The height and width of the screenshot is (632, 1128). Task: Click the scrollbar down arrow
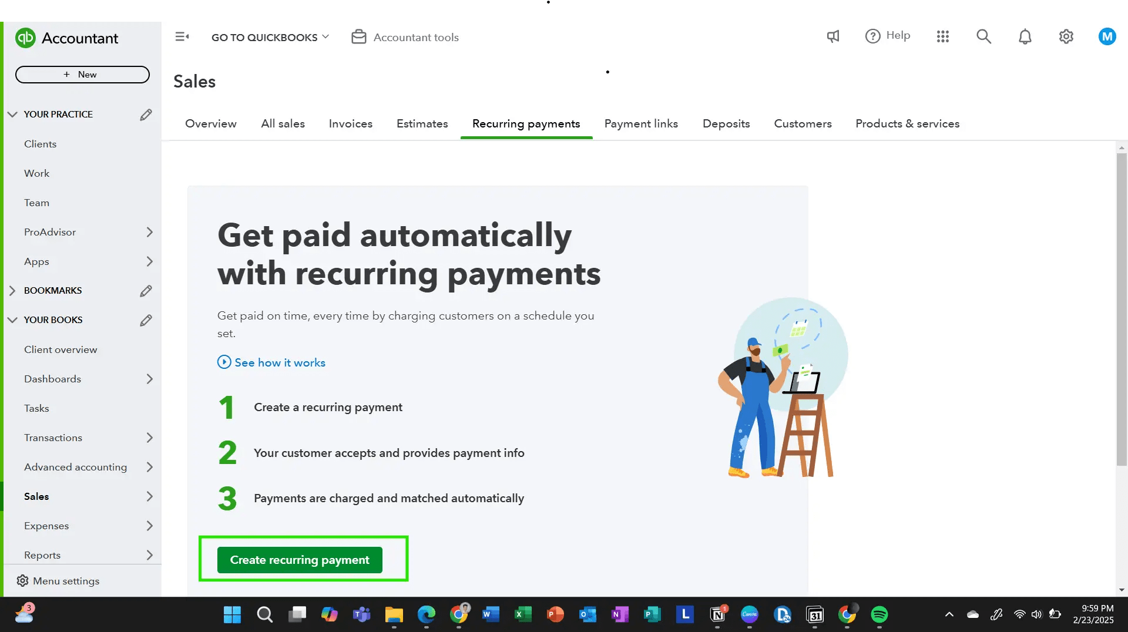[1122, 590]
